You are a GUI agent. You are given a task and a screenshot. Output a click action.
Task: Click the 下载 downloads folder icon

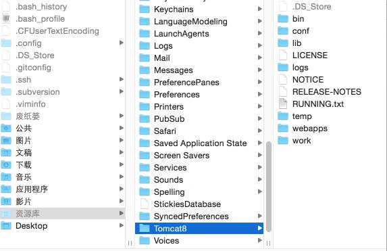click(6, 164)
